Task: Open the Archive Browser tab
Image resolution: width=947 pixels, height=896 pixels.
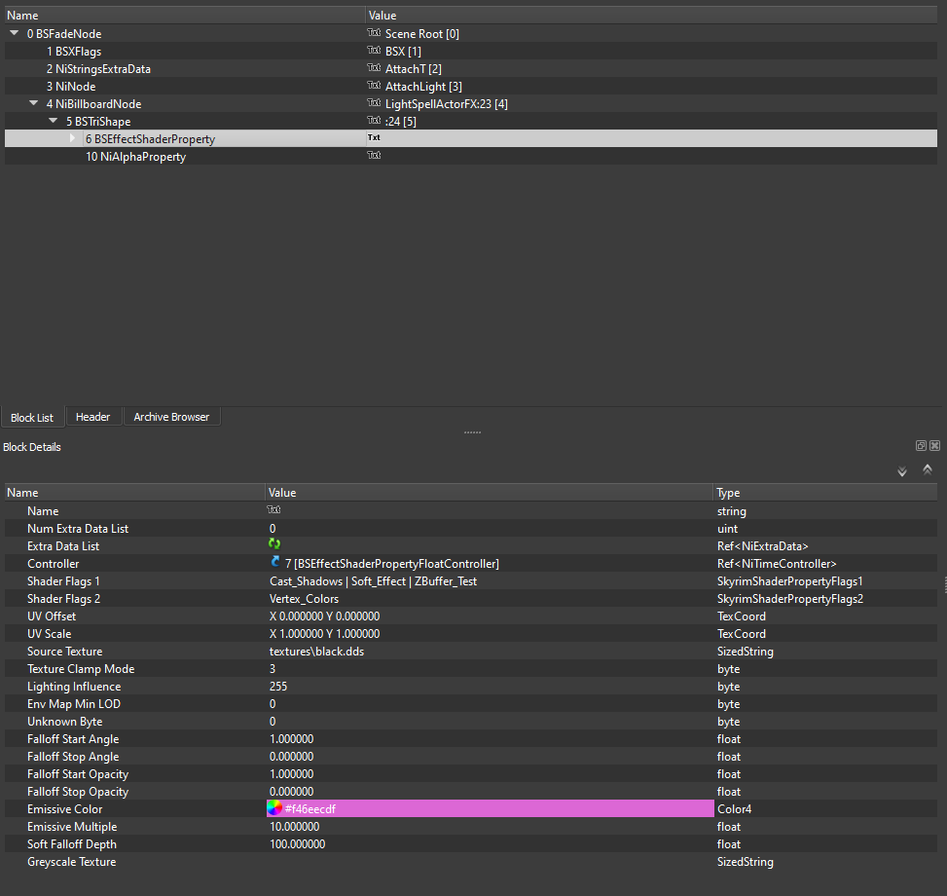Action: click(x=171, y=417)
